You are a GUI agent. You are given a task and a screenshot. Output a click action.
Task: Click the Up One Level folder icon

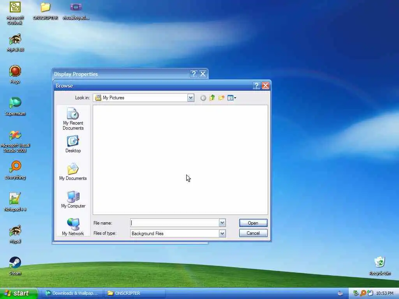212,98
